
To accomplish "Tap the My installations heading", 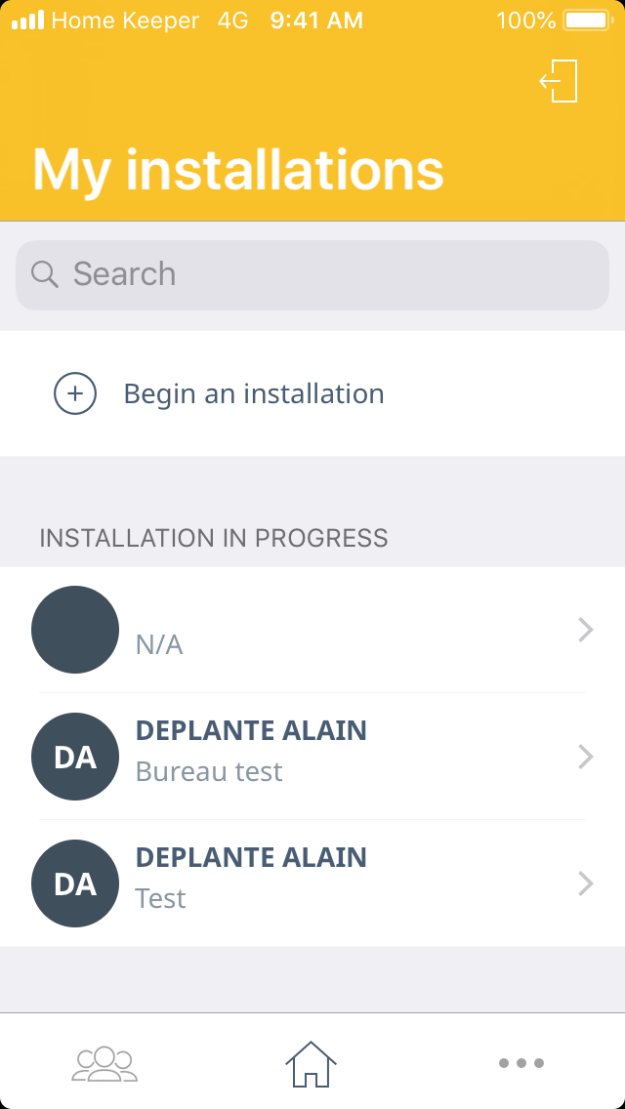I will pos(238,170).
